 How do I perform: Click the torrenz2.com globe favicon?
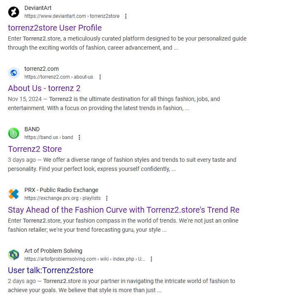(x=14, y=73)
